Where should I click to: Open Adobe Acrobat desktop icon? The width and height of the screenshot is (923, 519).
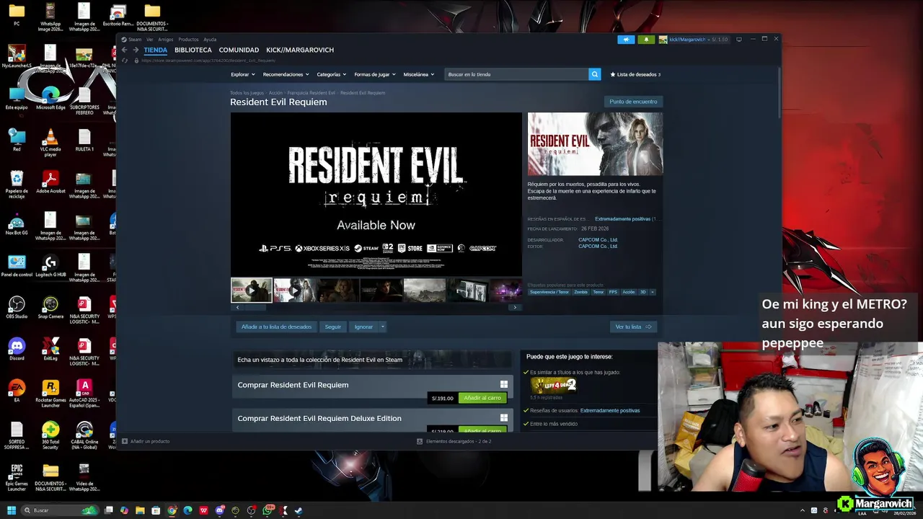pos(50,182)
